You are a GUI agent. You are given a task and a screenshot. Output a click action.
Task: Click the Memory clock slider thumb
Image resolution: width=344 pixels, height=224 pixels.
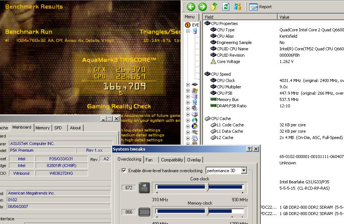(207, 211)
